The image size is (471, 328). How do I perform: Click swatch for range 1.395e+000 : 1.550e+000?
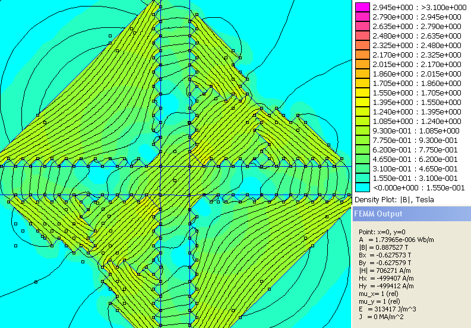362,103
